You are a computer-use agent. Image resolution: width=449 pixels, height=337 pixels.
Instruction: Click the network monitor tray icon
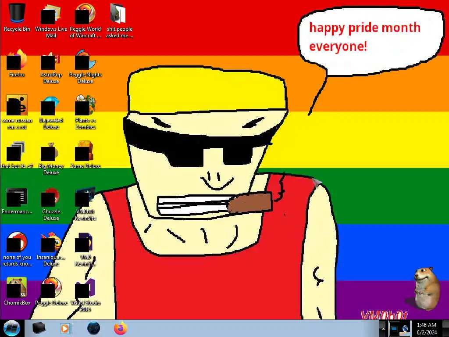coord(394,329)
